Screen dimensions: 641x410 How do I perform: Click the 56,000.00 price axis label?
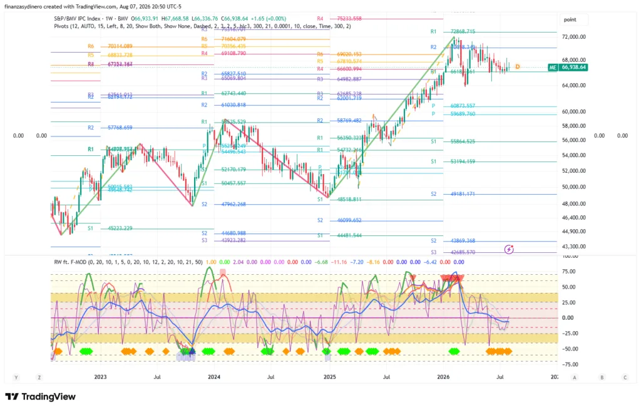pyautogui.click(x=573, y=140)
